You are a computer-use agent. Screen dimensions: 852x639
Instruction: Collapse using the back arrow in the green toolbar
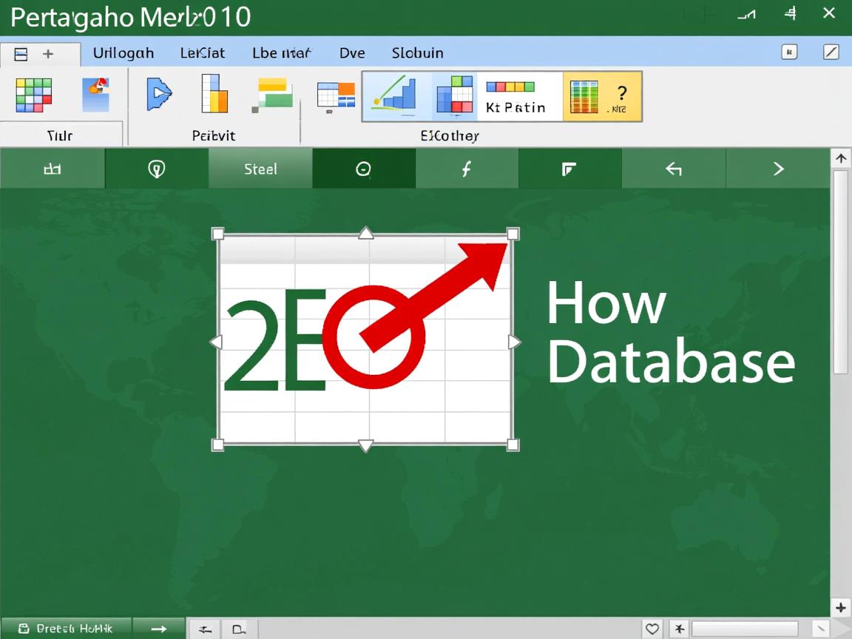674,169
